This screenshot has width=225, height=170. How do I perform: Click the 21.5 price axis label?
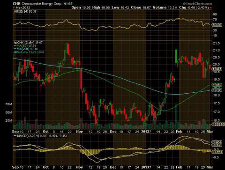click(217, 43)
